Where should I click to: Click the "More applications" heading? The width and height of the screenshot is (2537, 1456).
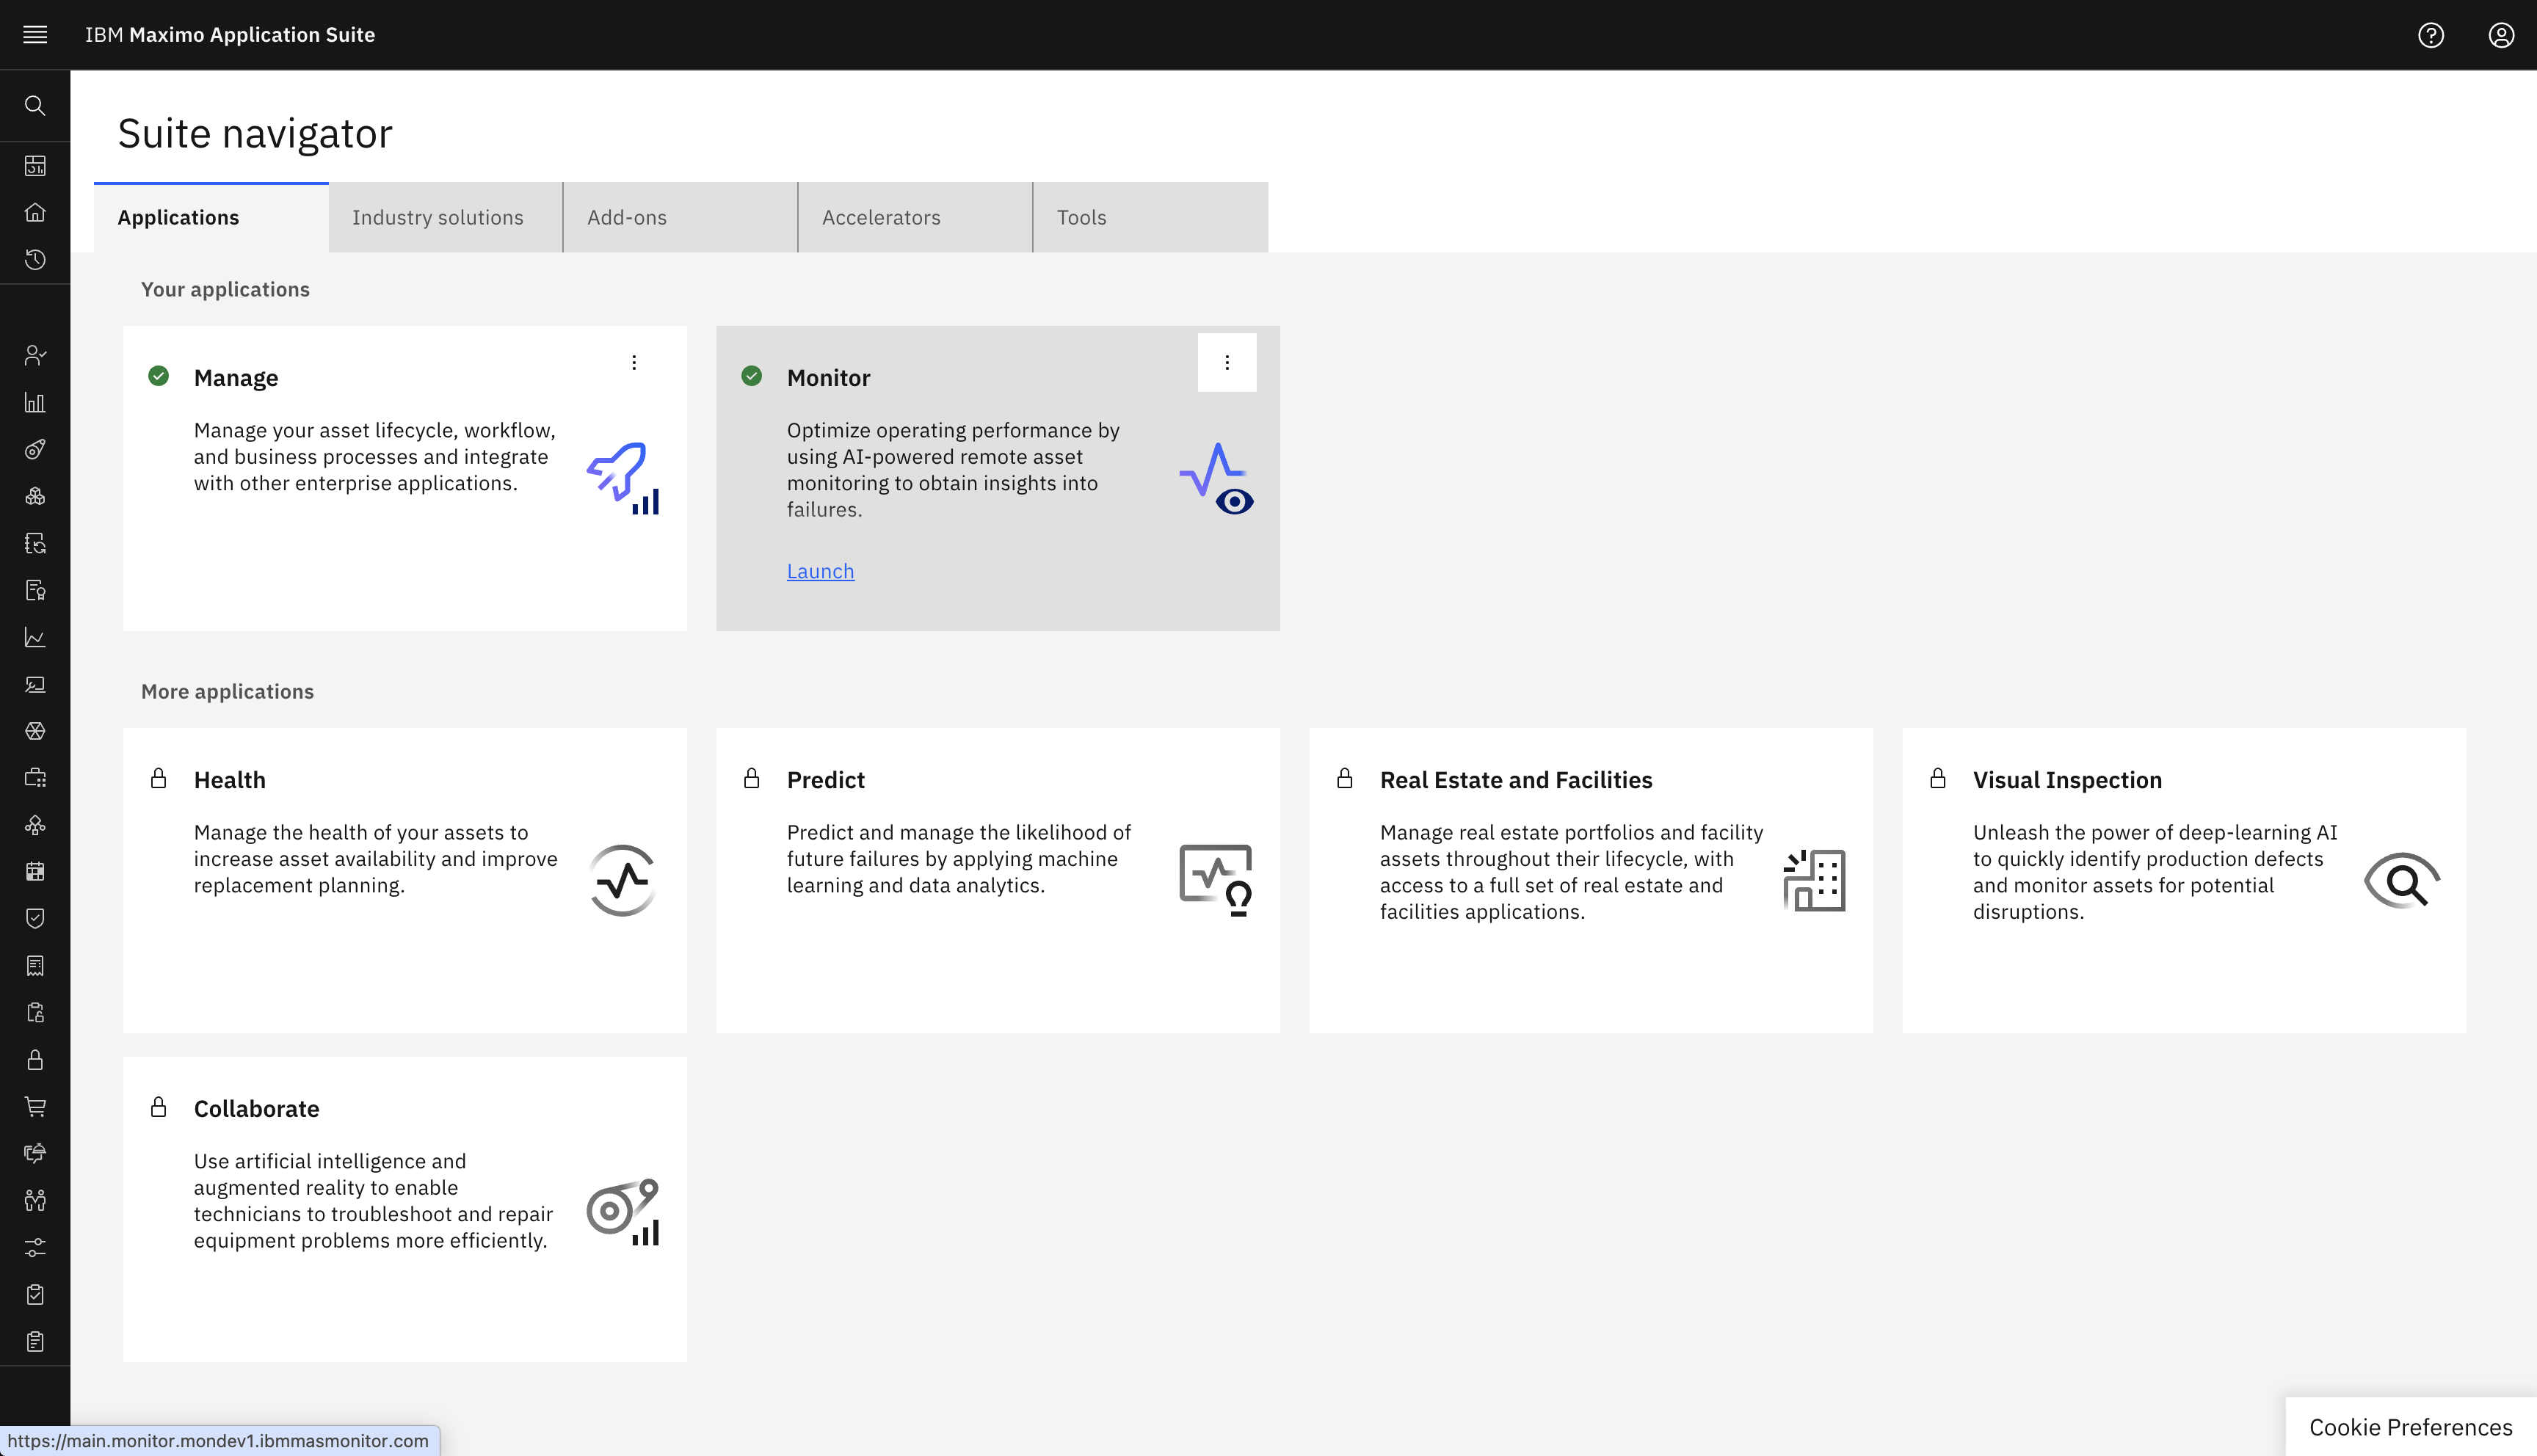click(227, 691)
